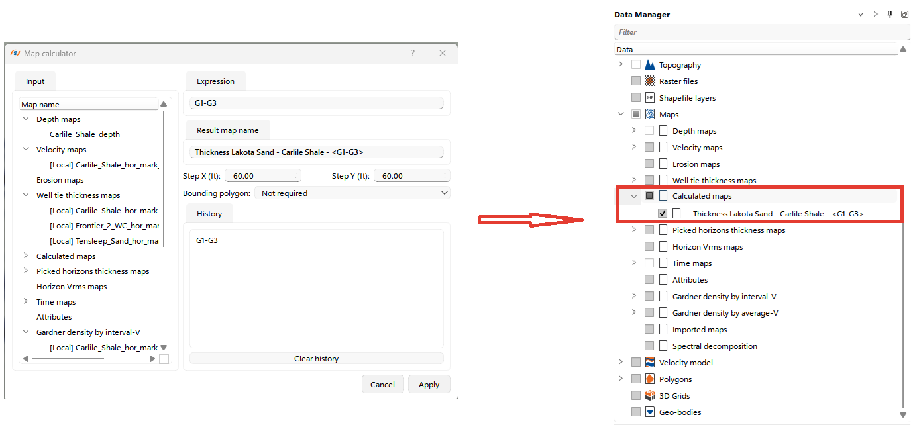This screenshot has height=427, width=913.
Task: Click the input list horizontal scrollbar
Action: point(68,359)
